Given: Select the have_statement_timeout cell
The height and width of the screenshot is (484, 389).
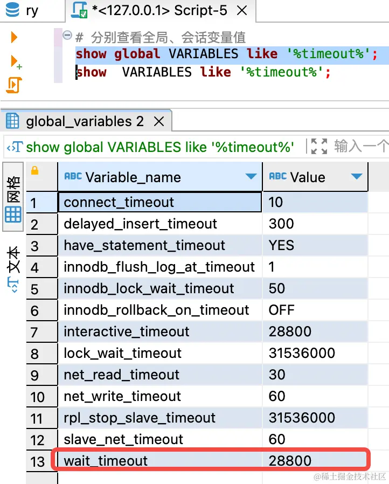Looking at the screenshot, I should 160,246.
